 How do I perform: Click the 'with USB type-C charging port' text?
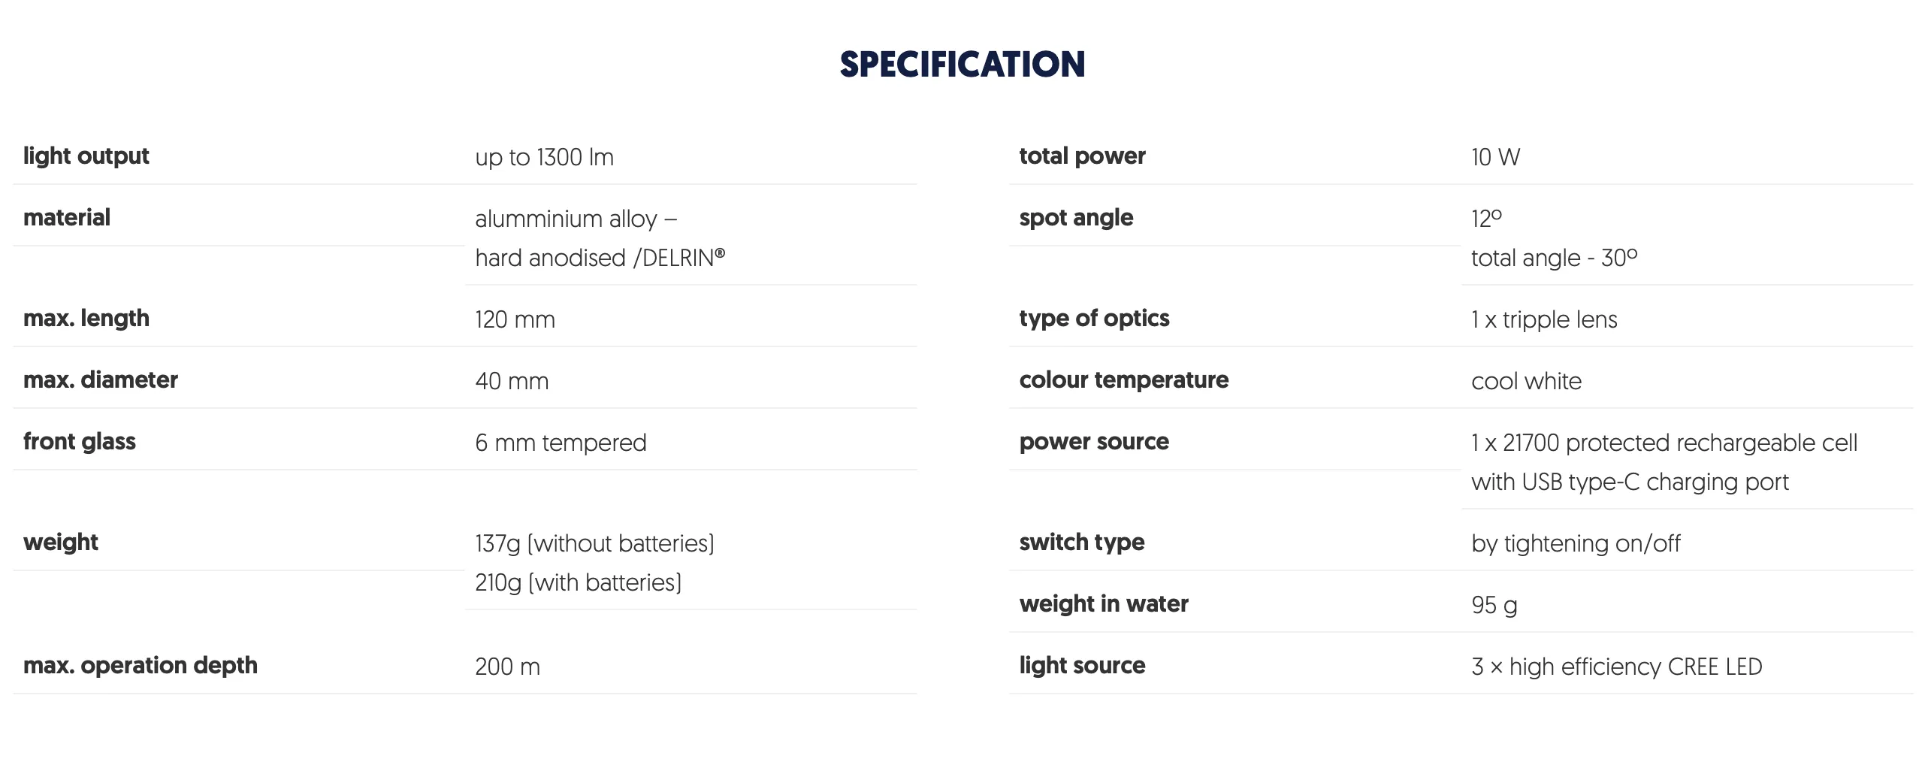click(1630, 482)
